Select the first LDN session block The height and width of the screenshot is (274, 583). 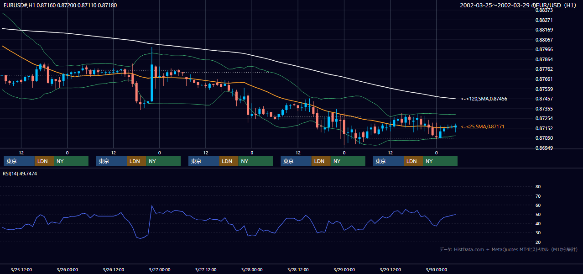(44, 161)
